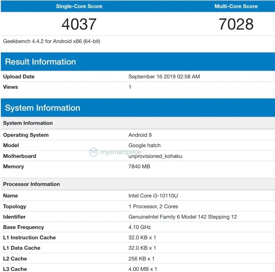275x272 pixels.
Task: Select the Google hatch model value
Action: [145, 145]
